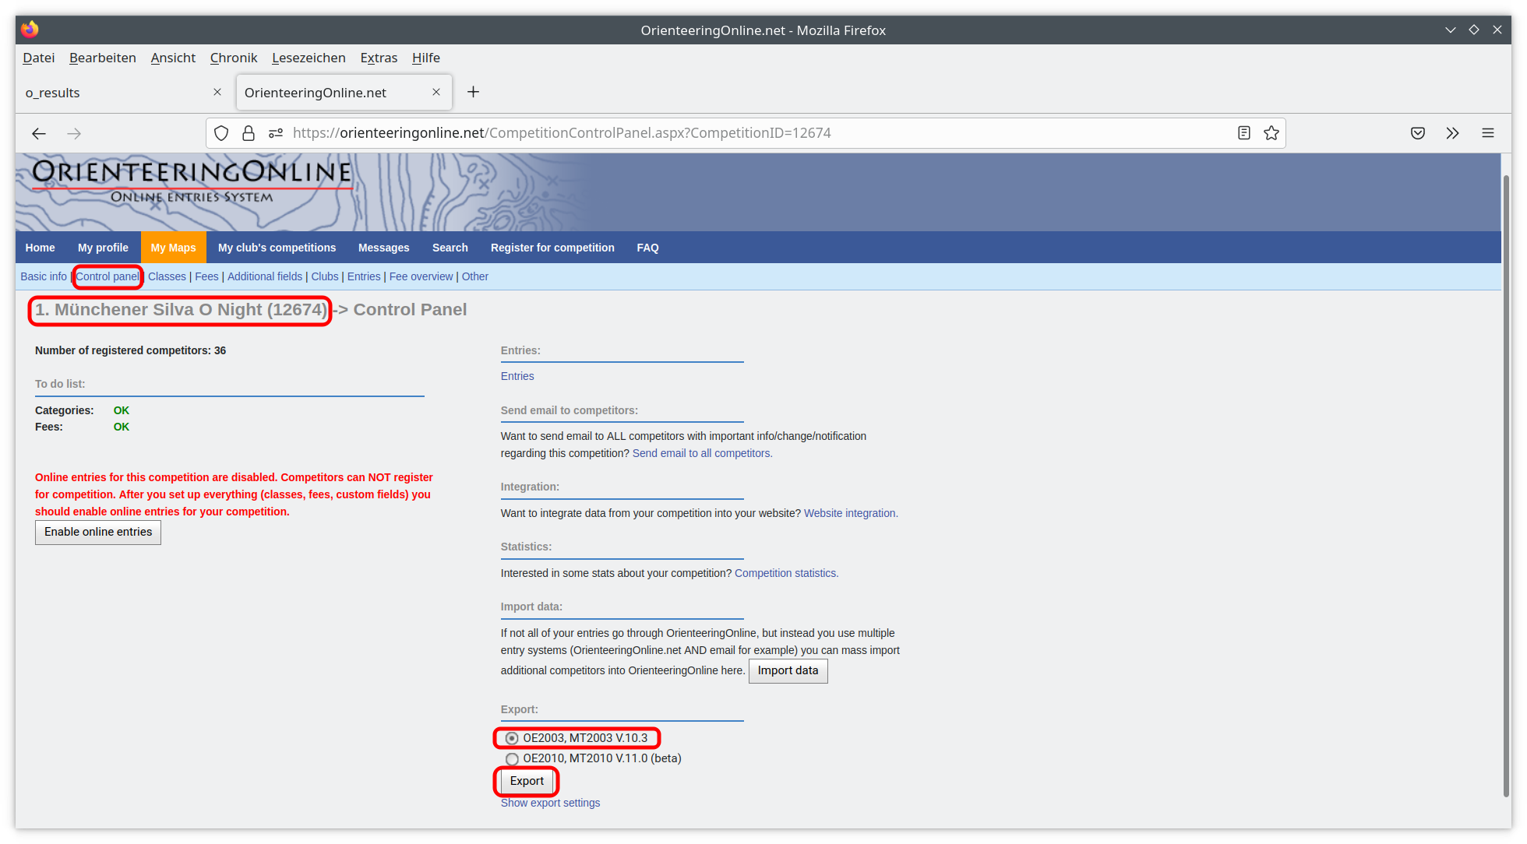This screenshot has width=1527, height=844.
Task: Click Show export settings link
Action: pyautogui.click(x=550, y=803)
